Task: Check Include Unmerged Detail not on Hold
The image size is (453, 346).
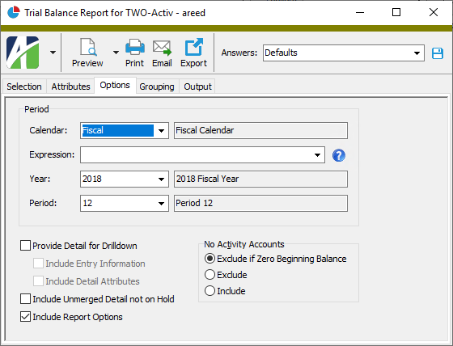Action: click(25, 299)
